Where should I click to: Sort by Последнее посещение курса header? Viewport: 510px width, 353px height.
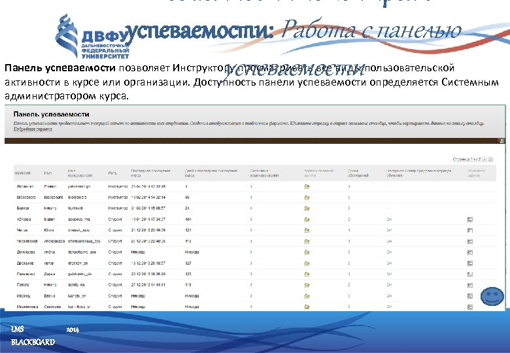click(x=151, y=173)
